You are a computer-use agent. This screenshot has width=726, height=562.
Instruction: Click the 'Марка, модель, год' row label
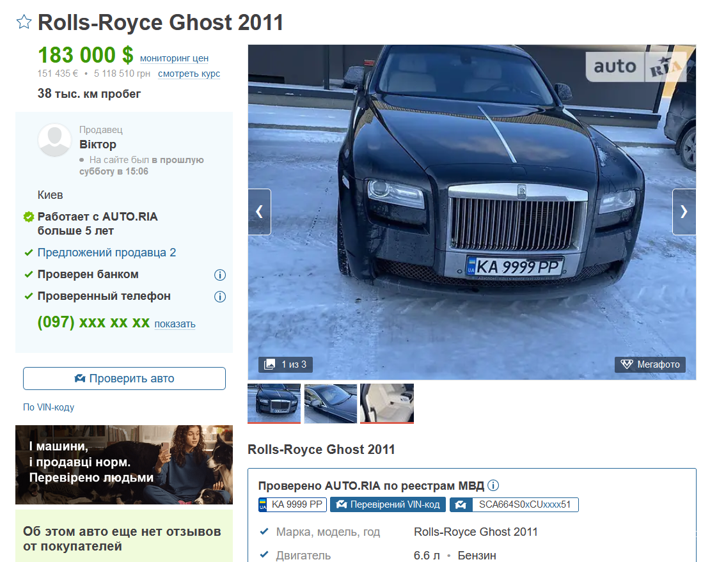[x=327, y=532]
